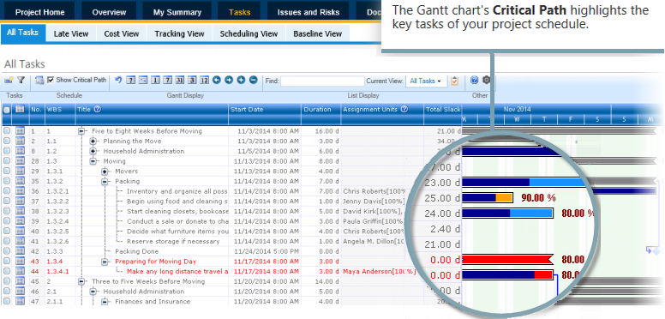Image resolution: width=665 pixels, height=319 pixels.
Task: Check the row checkbox for task No. 44
Action: (x=7, y=272)
